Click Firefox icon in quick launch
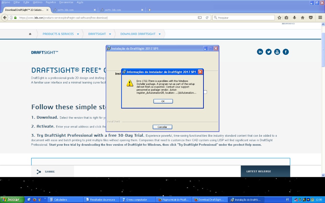 (35, 200)
